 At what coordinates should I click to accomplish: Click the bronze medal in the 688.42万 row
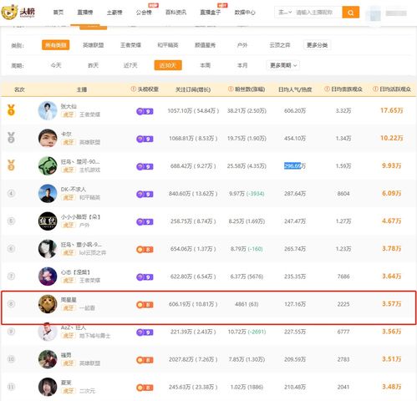tap(11, 165)
